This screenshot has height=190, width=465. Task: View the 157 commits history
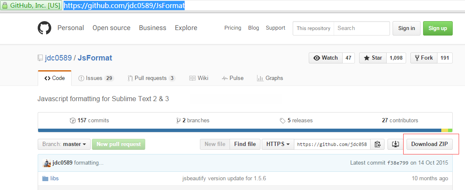click(89, 120)
